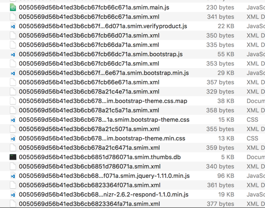Click the green icon of smim.main.js file
The width and height of the screenshot is (265, 208).
[x=13, y=7]
